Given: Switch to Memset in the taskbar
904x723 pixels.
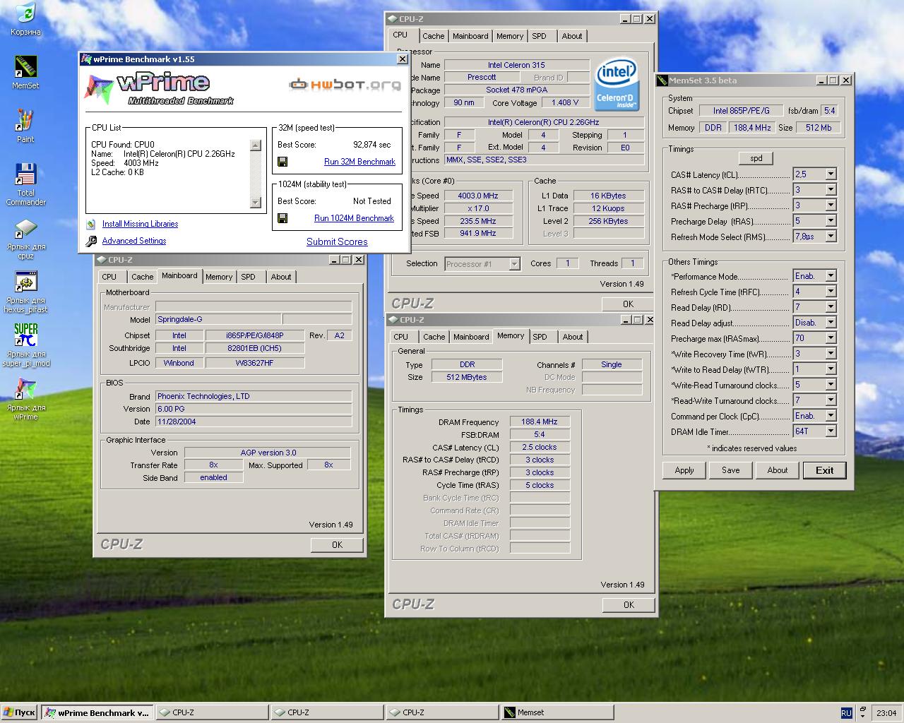Looking at the screenshot, I should pos(557,712).
